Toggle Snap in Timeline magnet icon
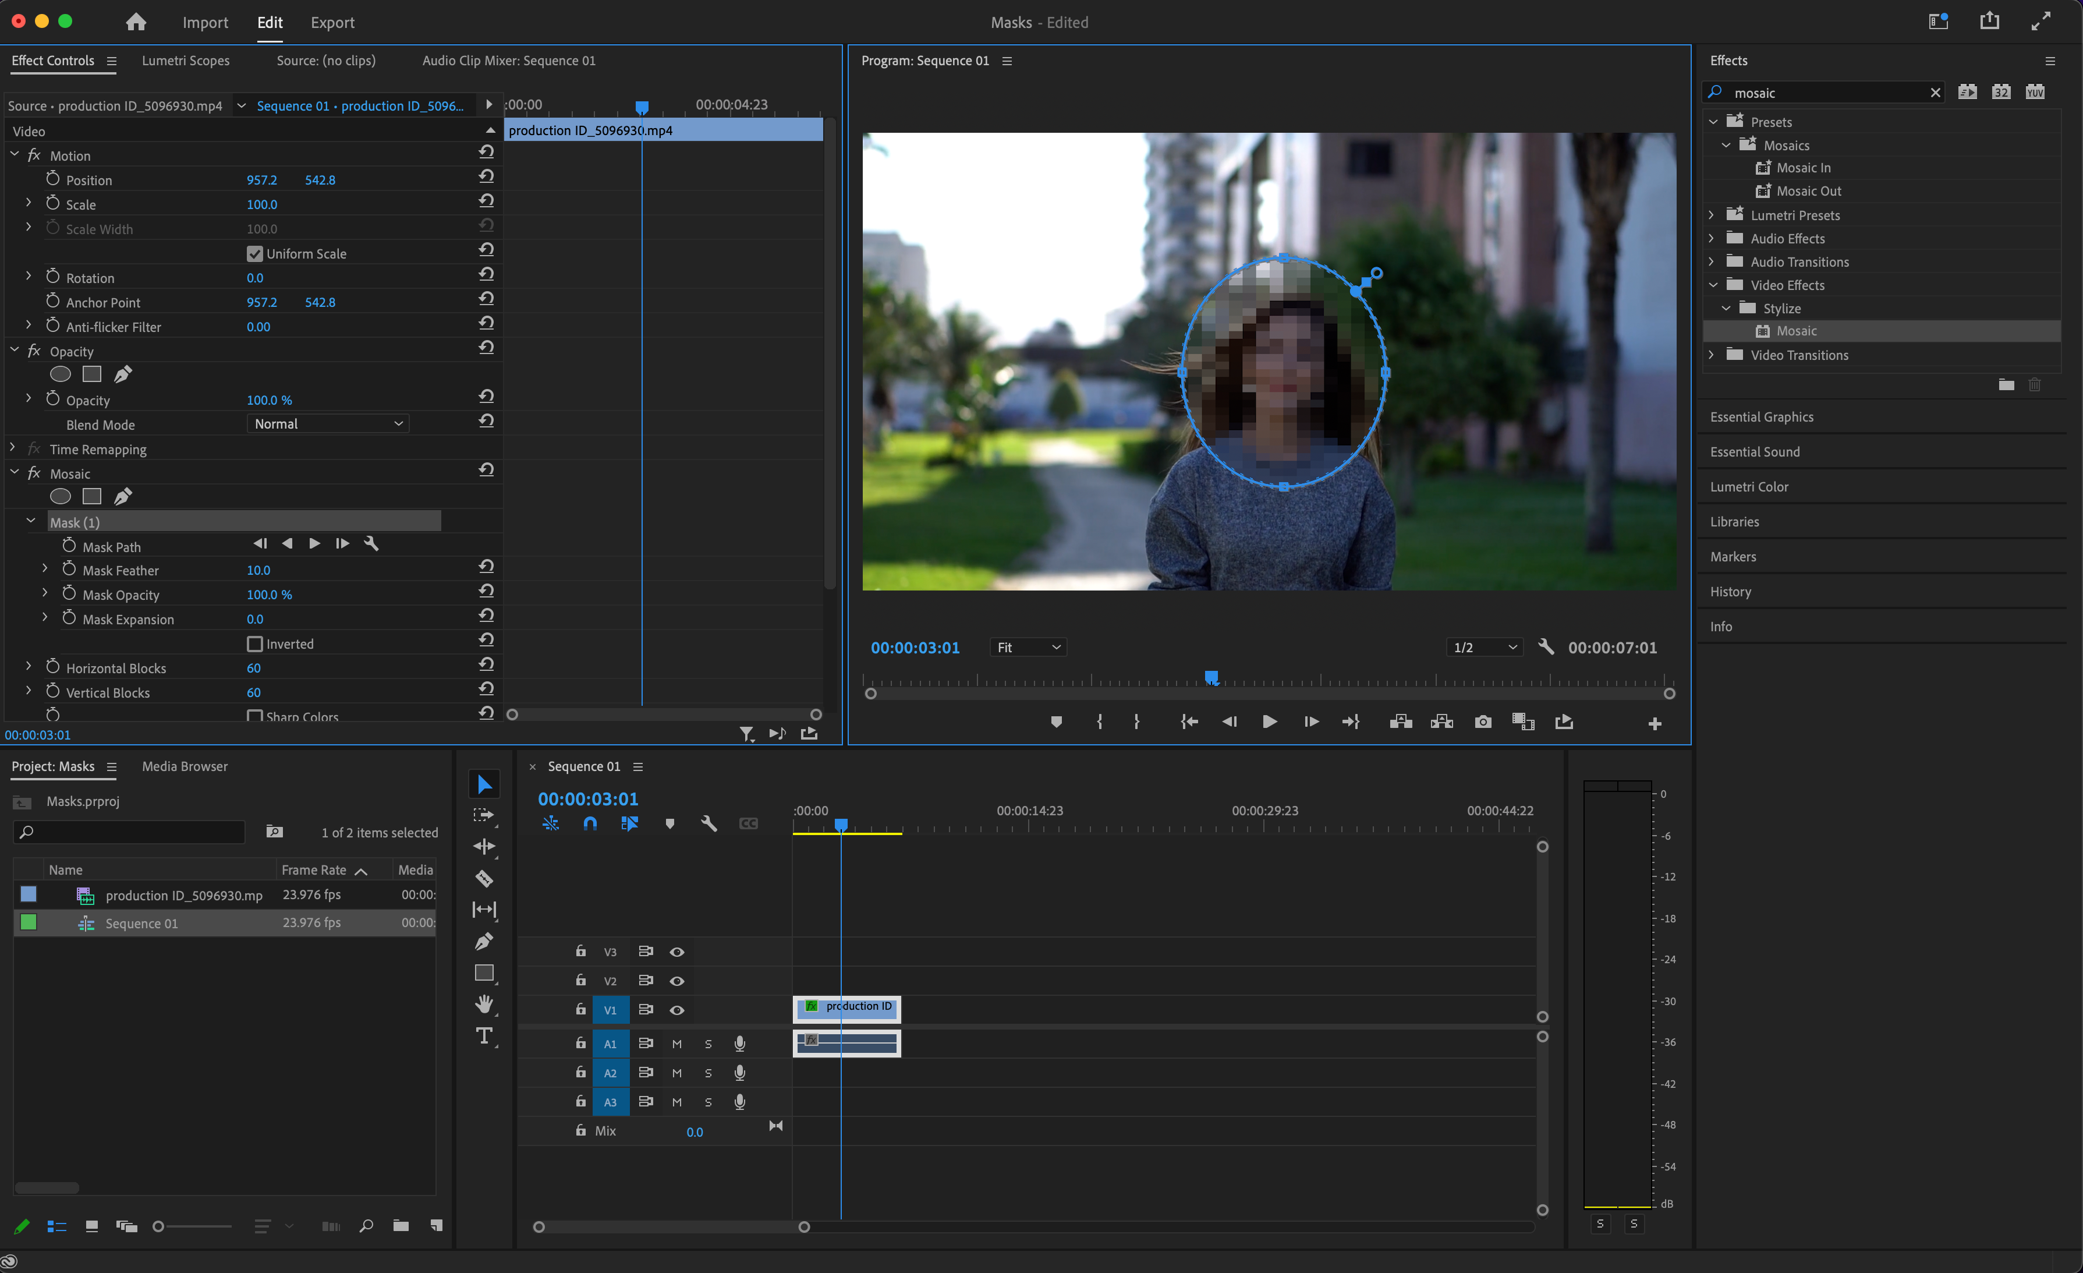The height and width of the screenshot is (1273, 2083). coord(590,823)
